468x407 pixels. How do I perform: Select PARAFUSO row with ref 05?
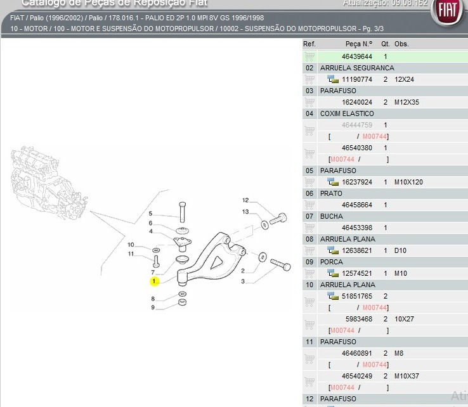(385, 171)
